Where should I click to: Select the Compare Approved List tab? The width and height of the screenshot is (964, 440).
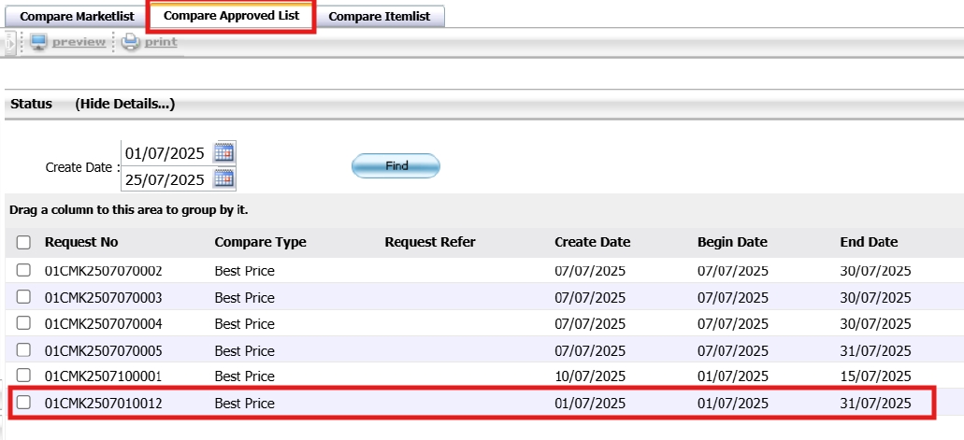click(x=231, y=17)
